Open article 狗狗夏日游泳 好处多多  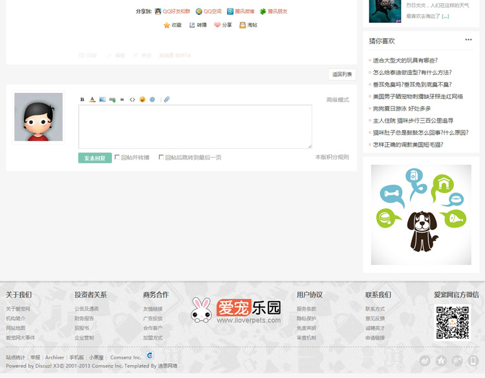pyautogui.click(x=402, y=109)
